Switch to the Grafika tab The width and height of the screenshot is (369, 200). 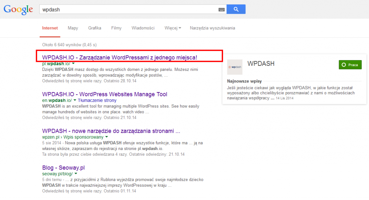click(x=94, y=28)
